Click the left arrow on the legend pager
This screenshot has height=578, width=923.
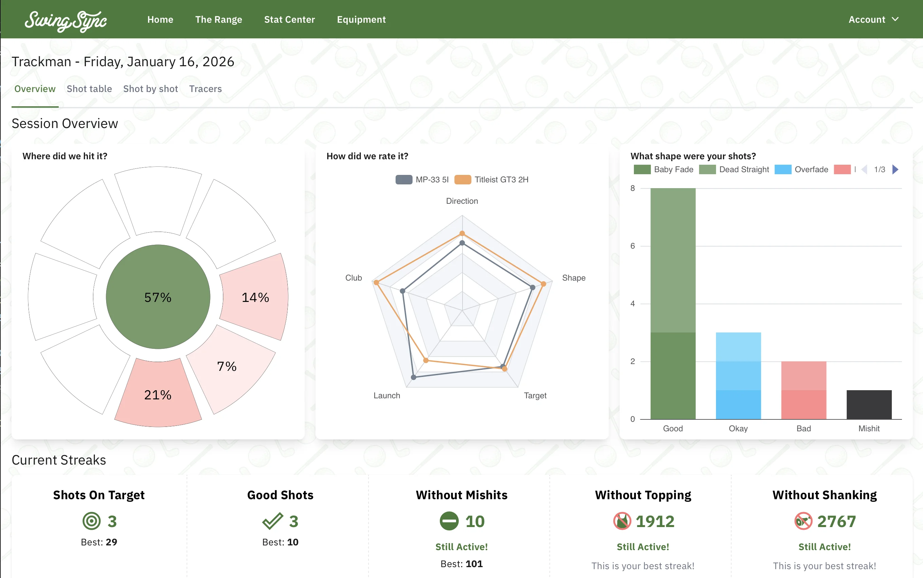864,169
